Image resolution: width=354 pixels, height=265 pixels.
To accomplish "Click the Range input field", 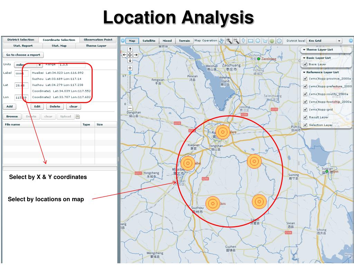I will pyautogui.click(x=72, y=65).
